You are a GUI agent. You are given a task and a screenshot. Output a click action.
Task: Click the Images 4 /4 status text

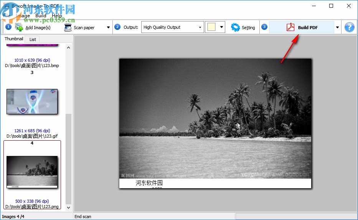(13, 217)
